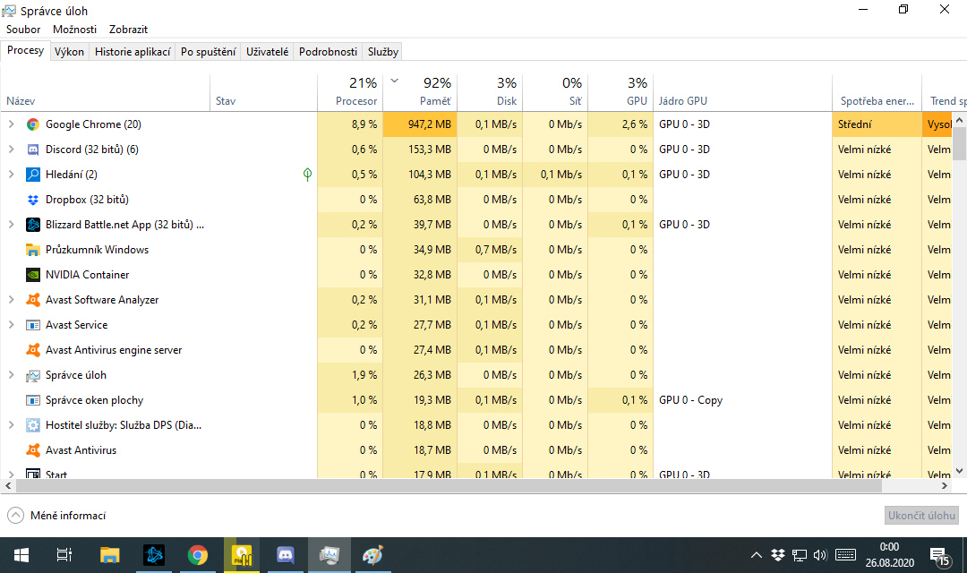The image size is (967, 573).
Task: Select the 947,2 MB memory cell
Action: click(x=420, y=124)
